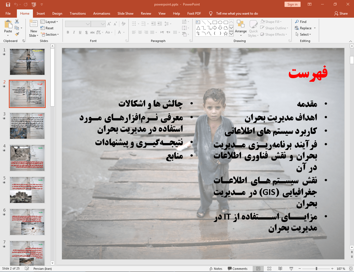Viewport: 354px width, 272px height.
Task: Open the Arrange menu button
Action: (x=241, y=28)
